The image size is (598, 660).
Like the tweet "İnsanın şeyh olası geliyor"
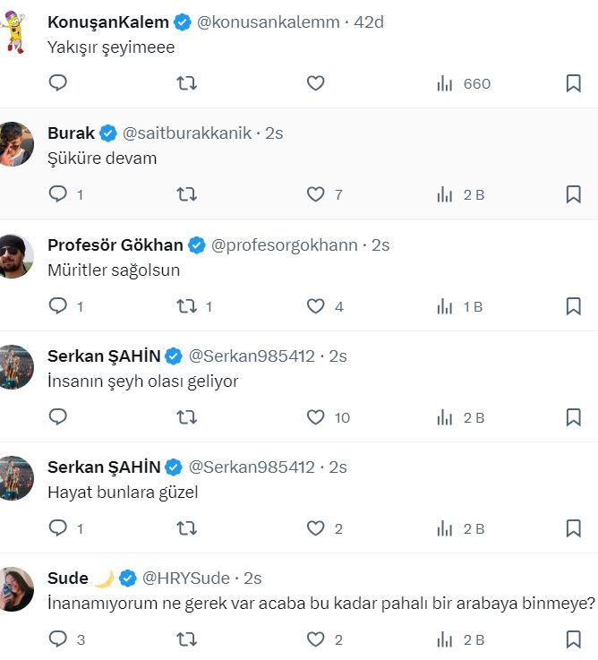click(315, 417)
